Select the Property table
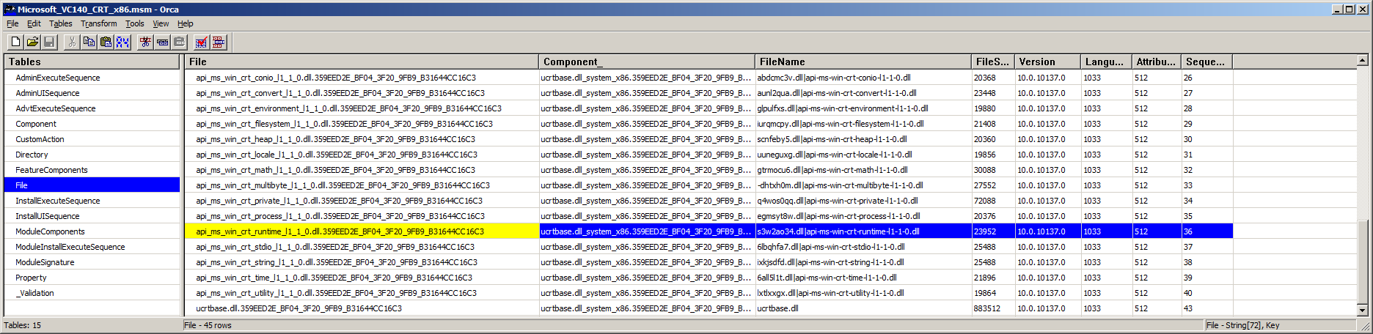Screen dimensions: 1373x334 pyautogui.click(x=31, y=278)
